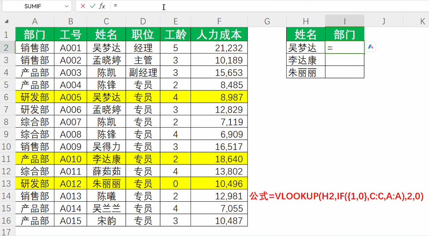Click cell A015

[71, 220]
